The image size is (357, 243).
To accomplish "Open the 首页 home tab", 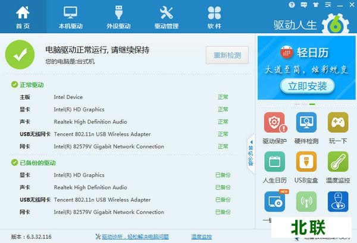I will pyautogui.click(x=23, y=17).
